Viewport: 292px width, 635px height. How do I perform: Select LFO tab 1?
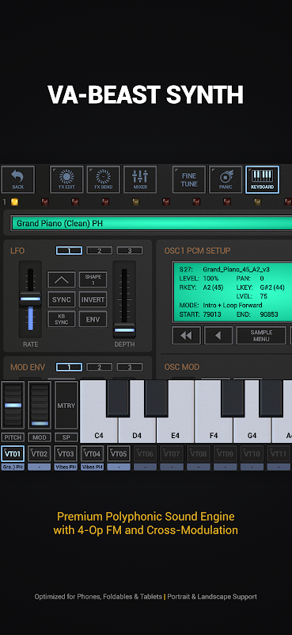tap(69, 251)
